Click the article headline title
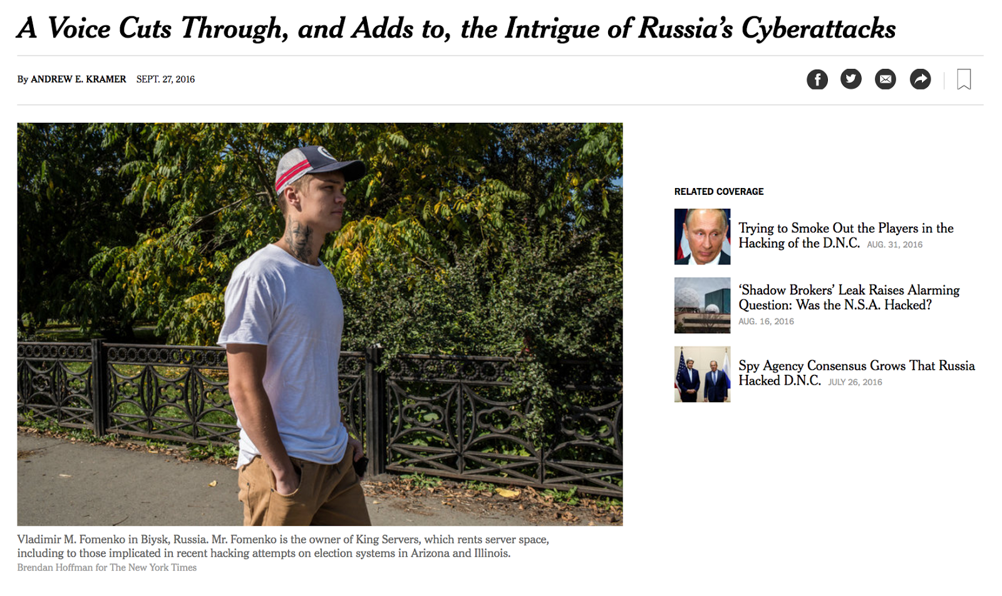Image resolution: width=1002 pixels, height=596 pixels. click(456, 28)
